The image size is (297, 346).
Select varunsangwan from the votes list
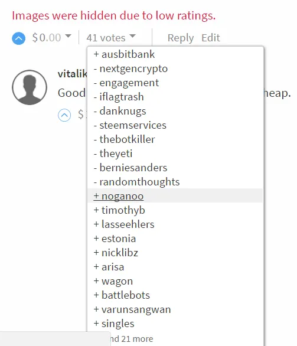click(132, 309)
